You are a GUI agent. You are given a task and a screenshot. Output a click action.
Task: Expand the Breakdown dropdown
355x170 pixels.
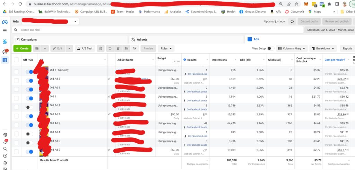323,48
